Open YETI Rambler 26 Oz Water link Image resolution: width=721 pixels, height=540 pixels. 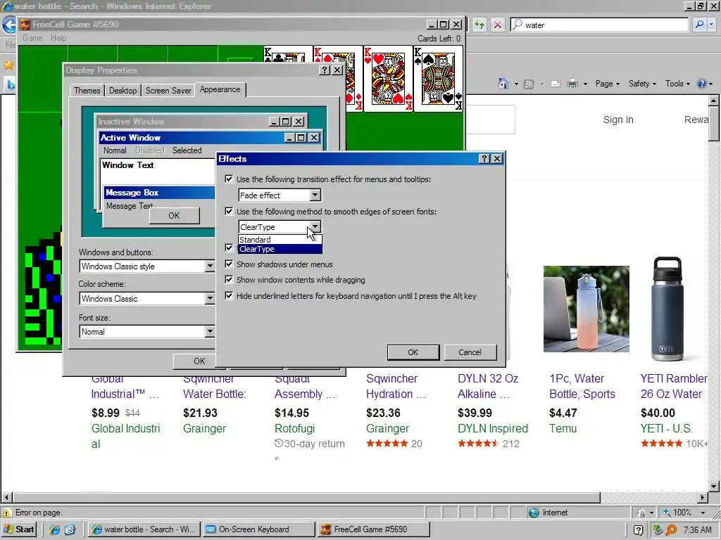(674, 386)
